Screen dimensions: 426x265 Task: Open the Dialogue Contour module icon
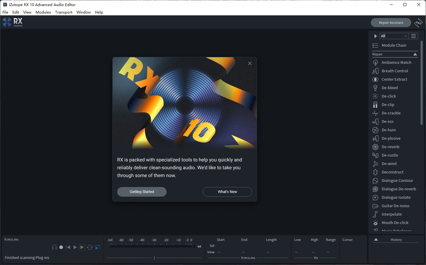(375, 181)
